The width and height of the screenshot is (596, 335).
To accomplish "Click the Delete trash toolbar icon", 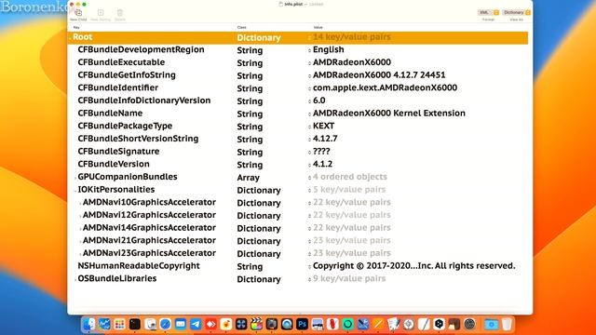I will [120, 13].
